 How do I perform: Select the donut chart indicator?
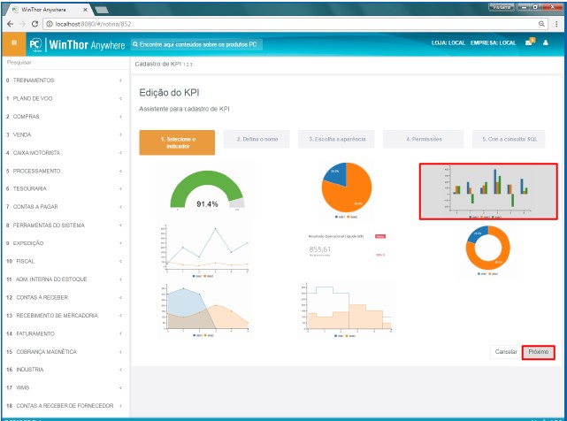[487, 250]
